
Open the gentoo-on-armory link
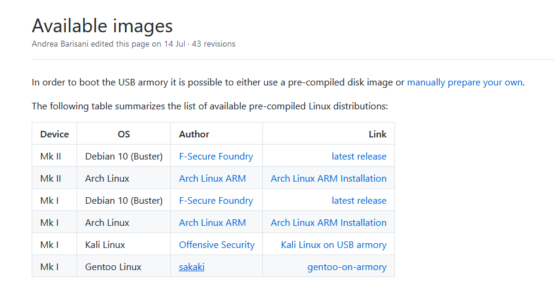347,267
